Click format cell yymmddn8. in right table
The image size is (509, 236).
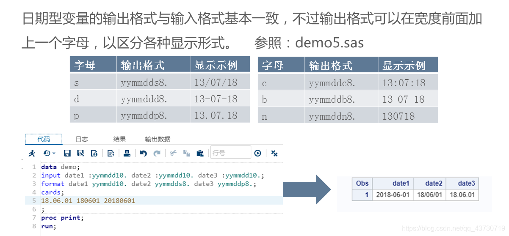341,115
